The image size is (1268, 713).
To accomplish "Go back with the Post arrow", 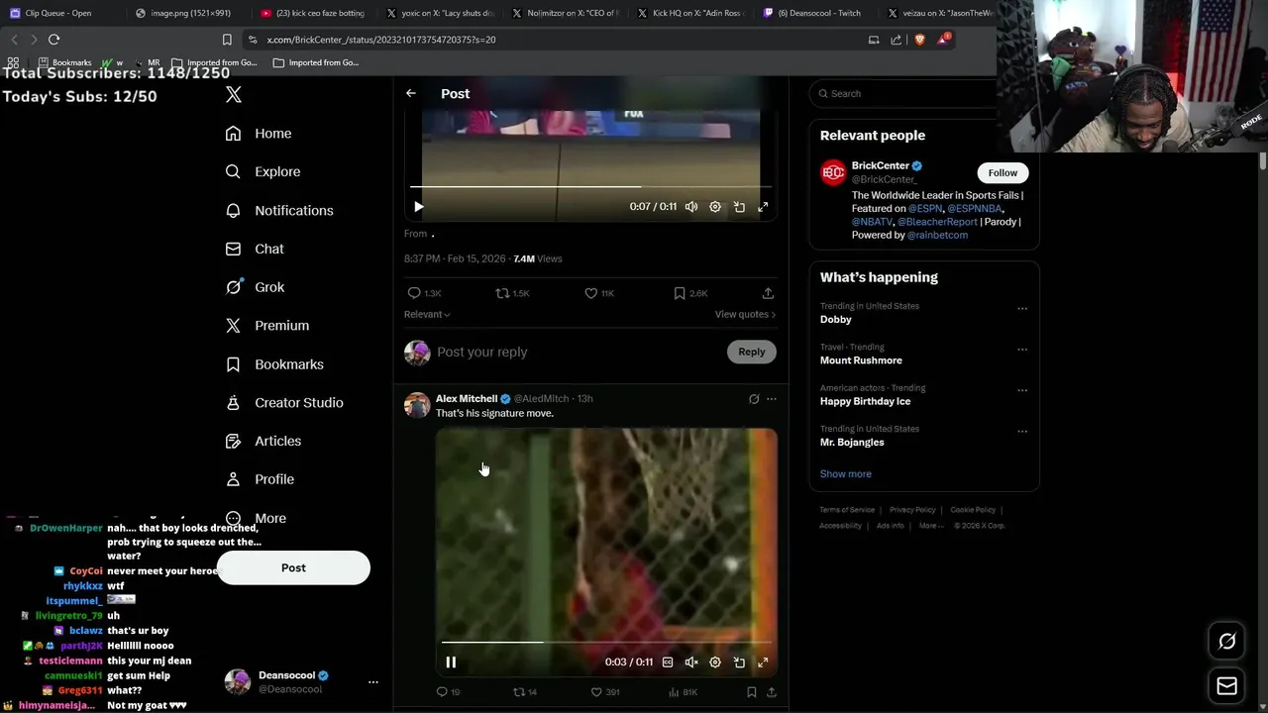I will 411,93.
